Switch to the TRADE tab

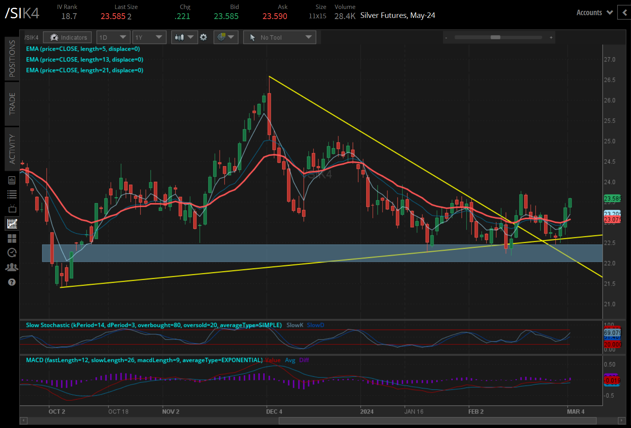[12, 103]
